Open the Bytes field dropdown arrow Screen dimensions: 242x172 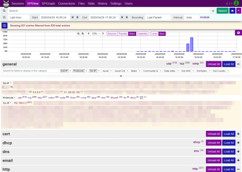coord(140,71)
